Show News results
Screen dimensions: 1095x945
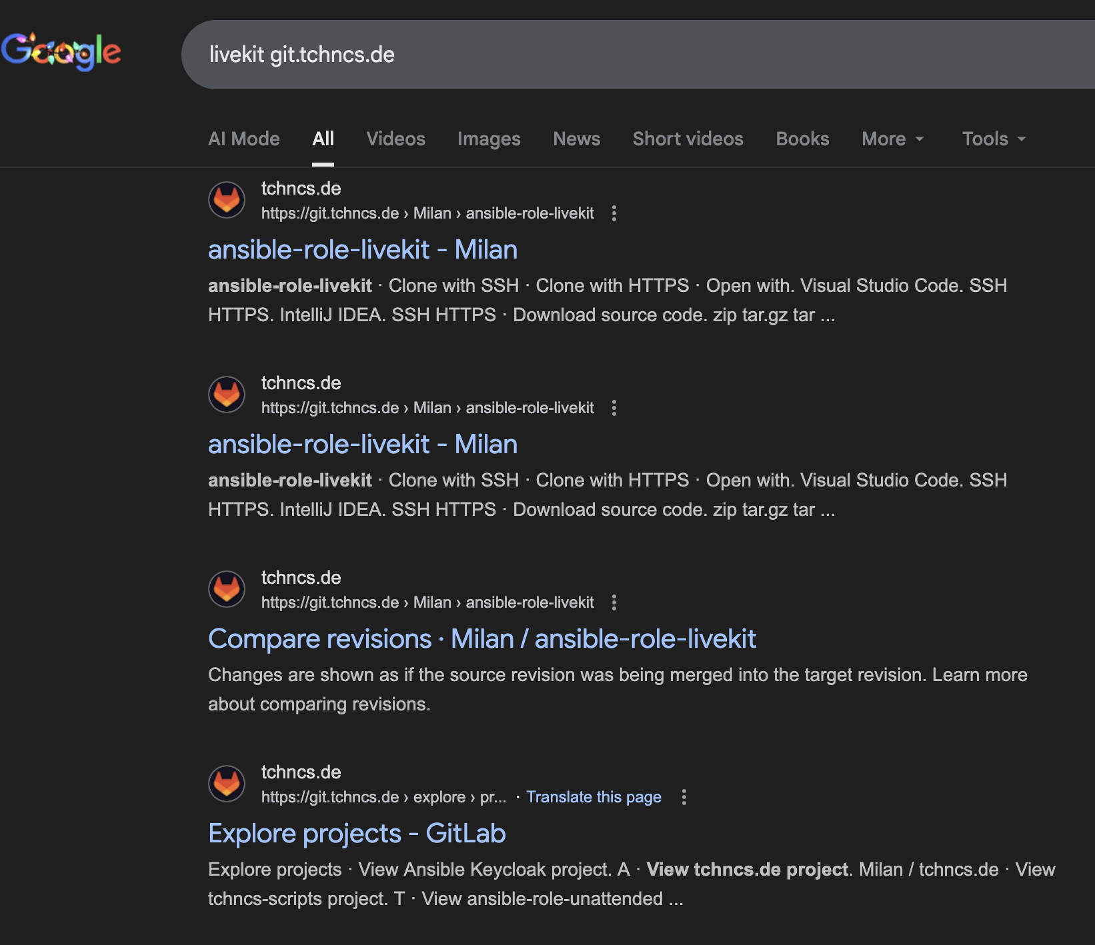(x=577, y=139)
